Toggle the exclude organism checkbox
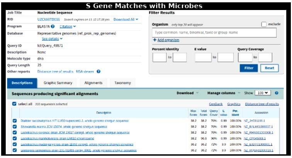 tap(264, 24)
